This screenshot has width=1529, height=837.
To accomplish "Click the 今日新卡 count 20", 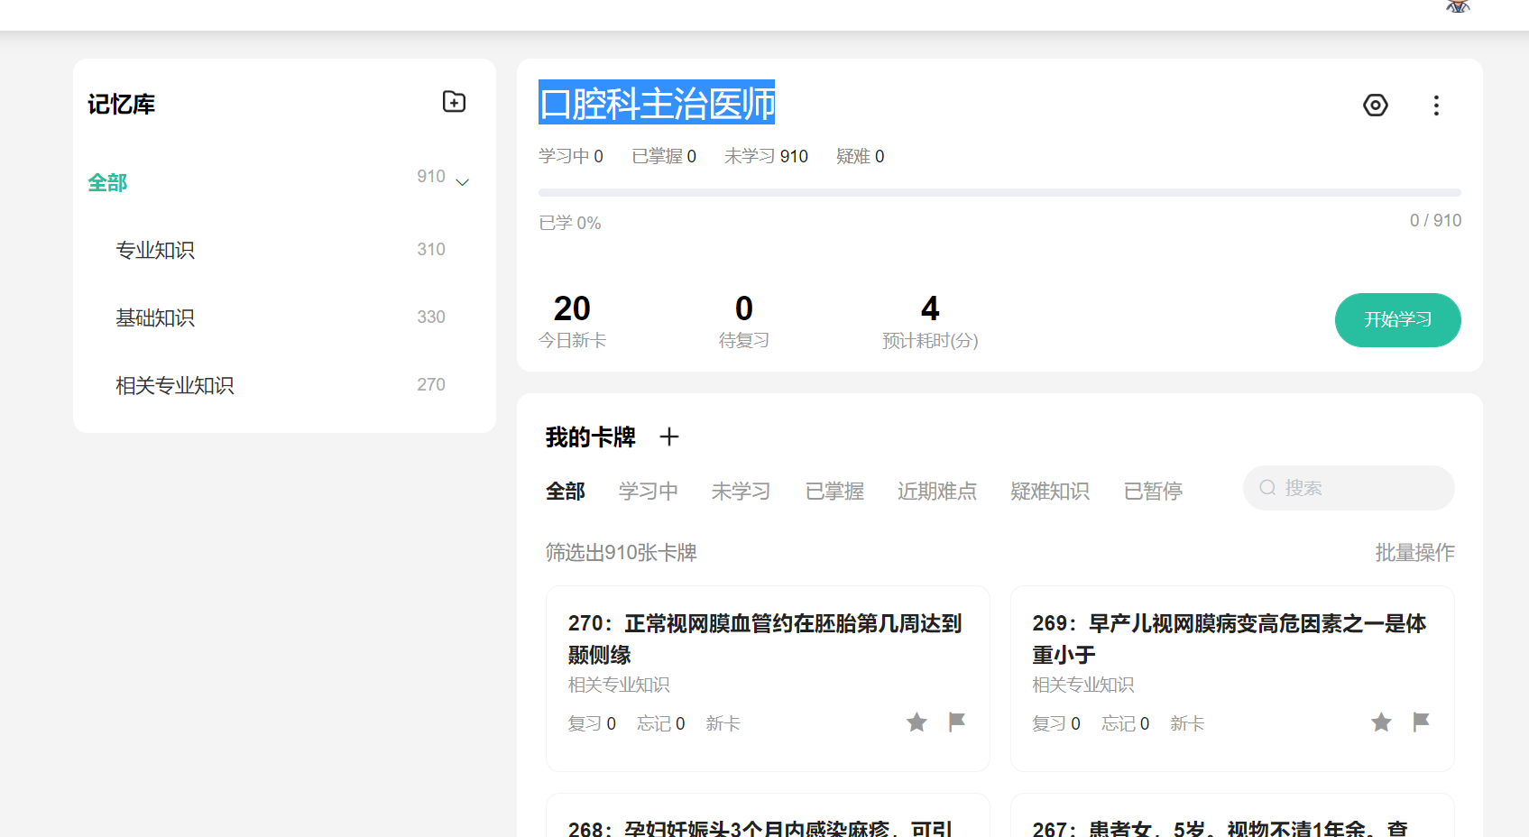I will pos(572,308).
